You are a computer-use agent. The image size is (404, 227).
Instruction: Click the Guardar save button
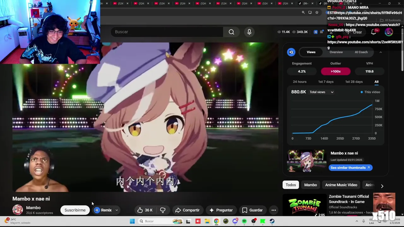point(252,210)
